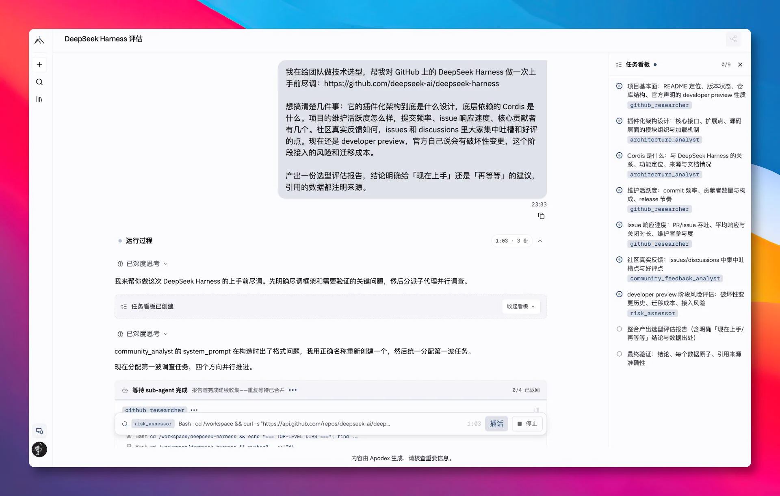
Task: Click the risk_assessor chip in the status bar
Action: 153,424
